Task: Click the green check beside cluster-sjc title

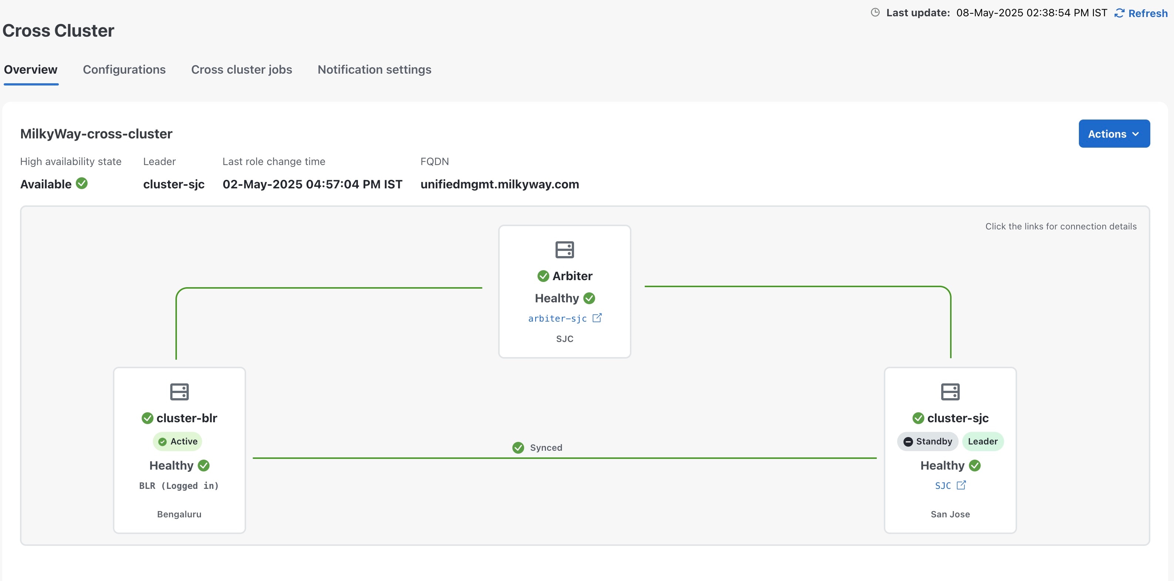Action: (x=918, y=418)
